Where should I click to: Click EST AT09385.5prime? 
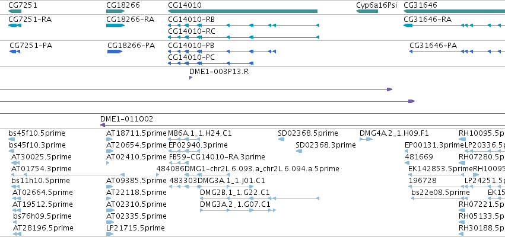point(136,180)
